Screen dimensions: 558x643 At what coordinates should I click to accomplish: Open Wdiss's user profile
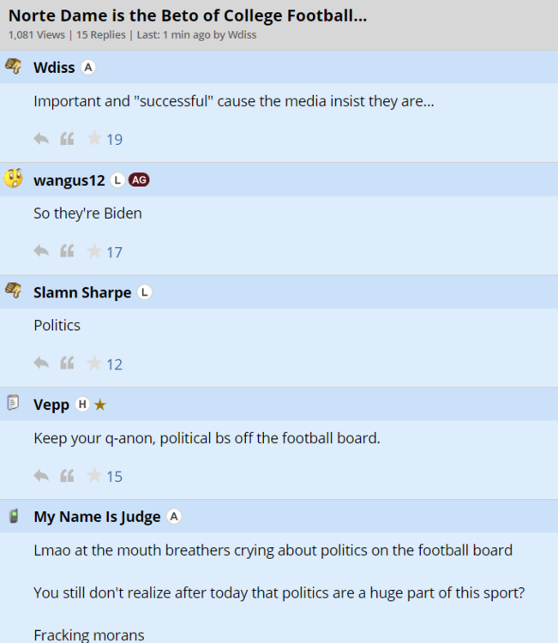click(x=54, y=68)
